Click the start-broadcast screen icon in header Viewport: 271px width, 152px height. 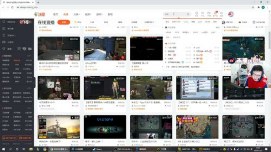(209, 13)
